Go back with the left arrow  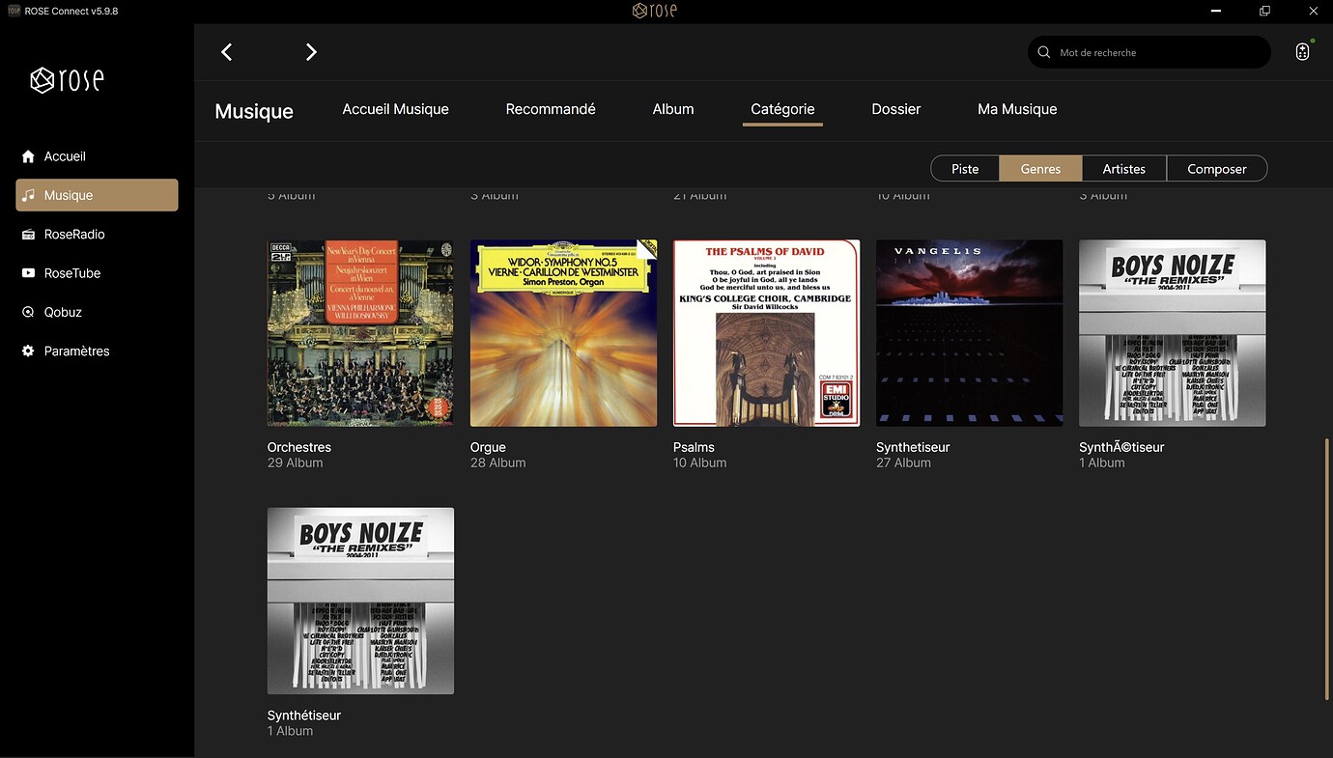[x=226, y=52]
